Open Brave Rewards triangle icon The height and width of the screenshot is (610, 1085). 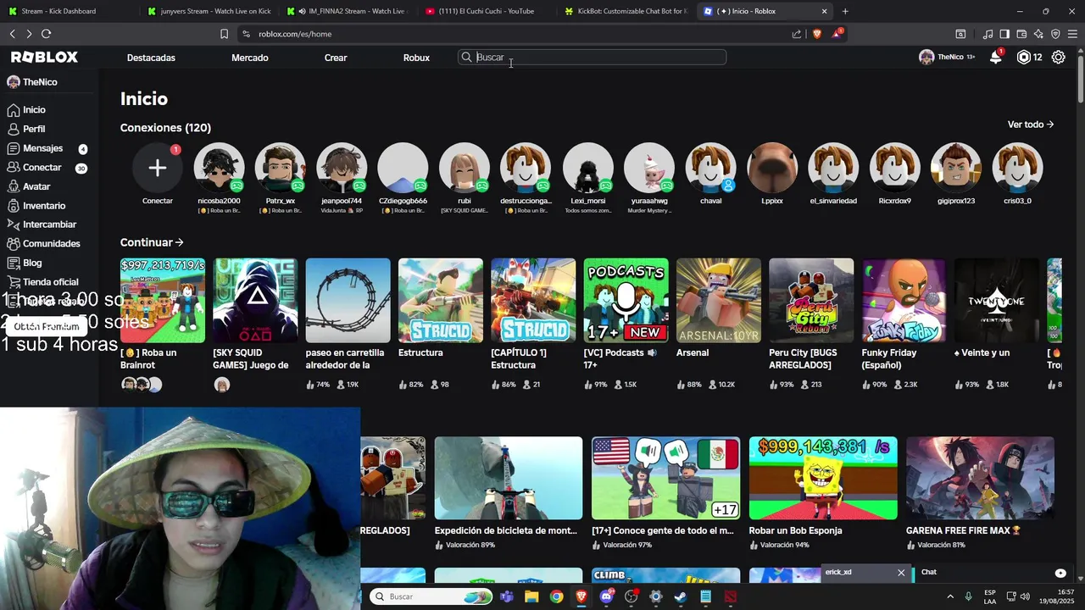pos(837,34)
